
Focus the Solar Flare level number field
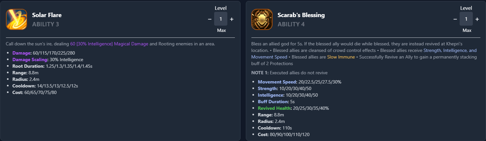pyautogui.click(x=221, y=19)
